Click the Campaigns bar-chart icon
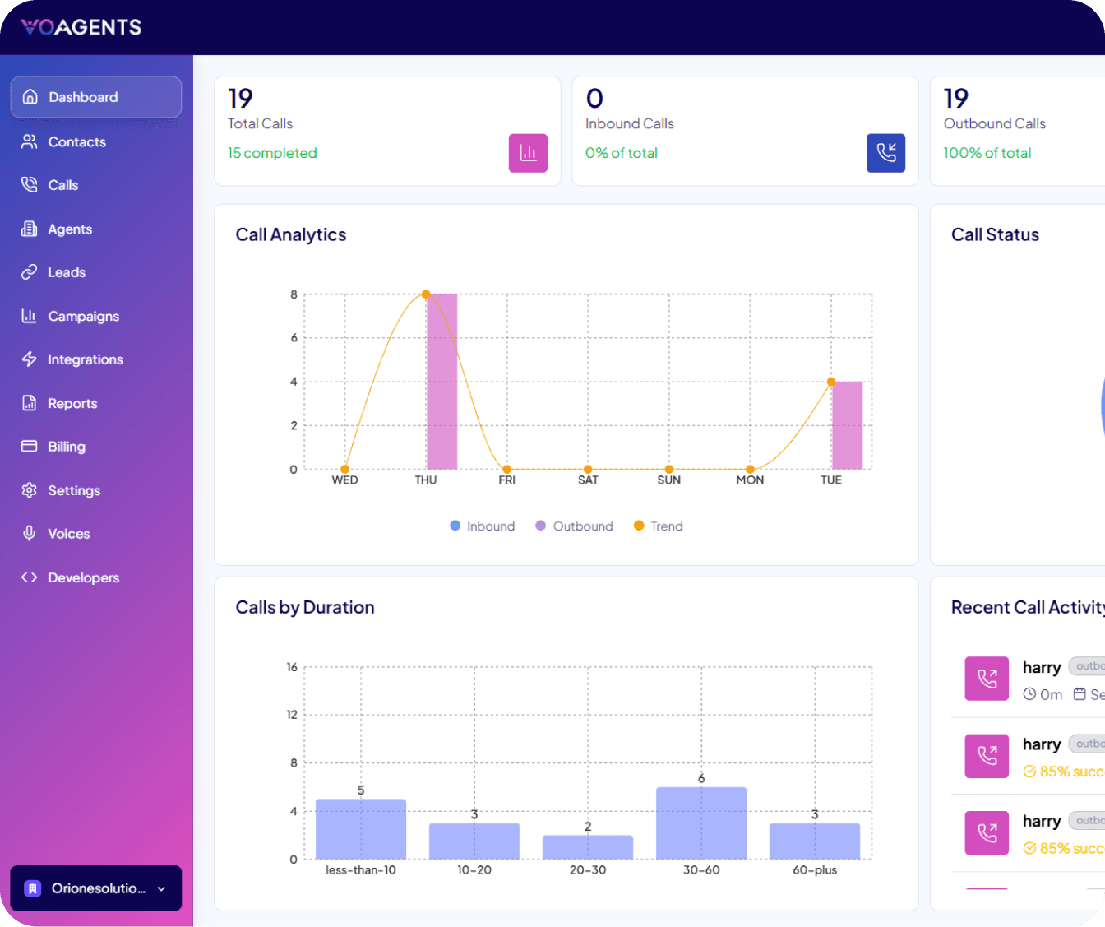 click(30, 316)
